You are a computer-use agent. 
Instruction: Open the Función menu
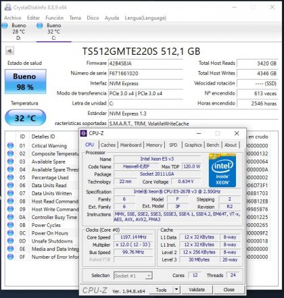point(54,18)
